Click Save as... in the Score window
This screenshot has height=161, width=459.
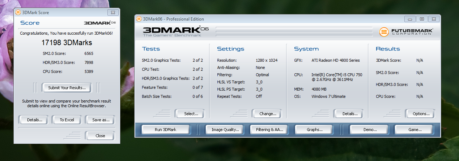point(99,120)
